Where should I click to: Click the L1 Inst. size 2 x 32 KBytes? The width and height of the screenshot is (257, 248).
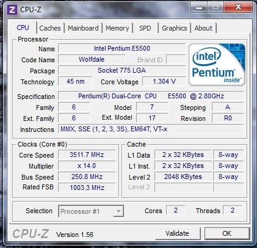(183, 166)
